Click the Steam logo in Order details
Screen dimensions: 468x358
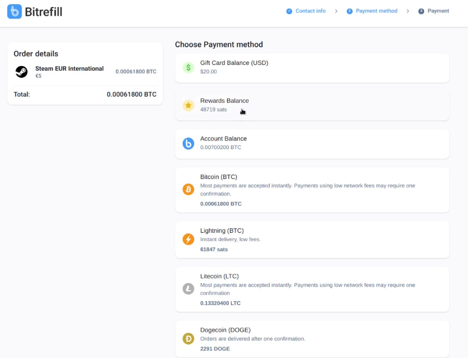tap(22, 72)
